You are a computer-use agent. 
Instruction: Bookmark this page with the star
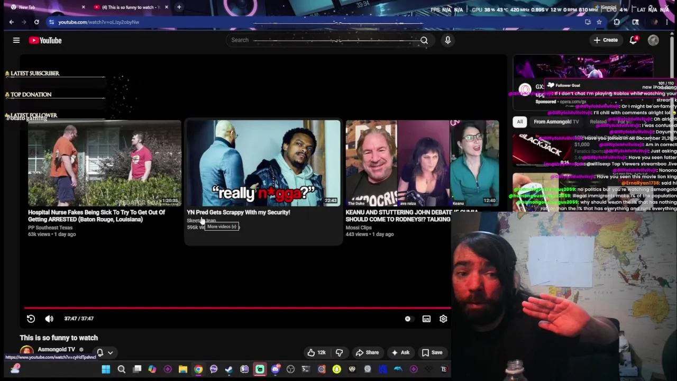point(599,22)
